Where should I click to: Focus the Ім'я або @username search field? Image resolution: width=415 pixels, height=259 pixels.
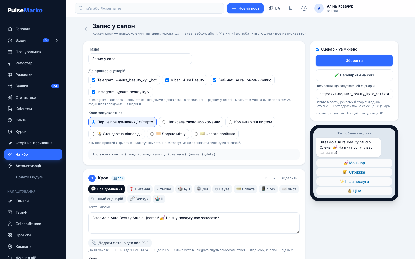tap(149, 8)
